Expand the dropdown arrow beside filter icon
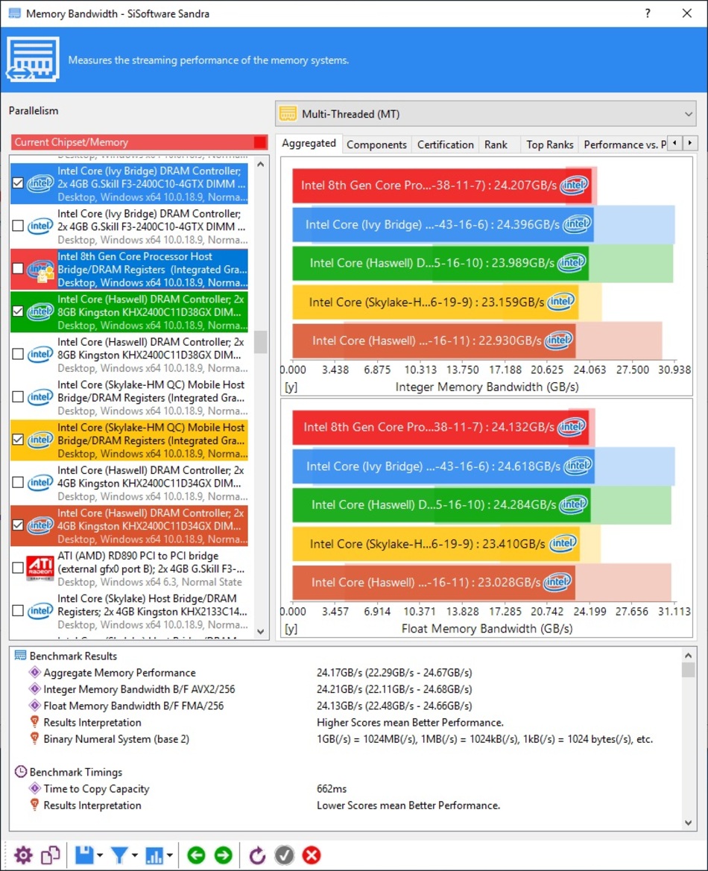 (134, 855)
